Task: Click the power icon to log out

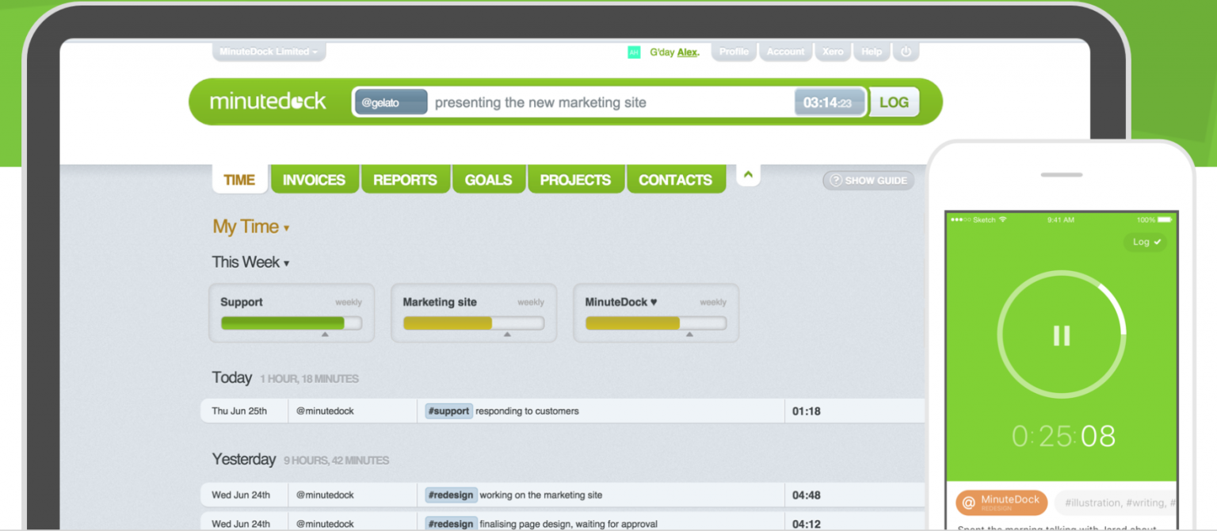Action: (x=906, y=52)
